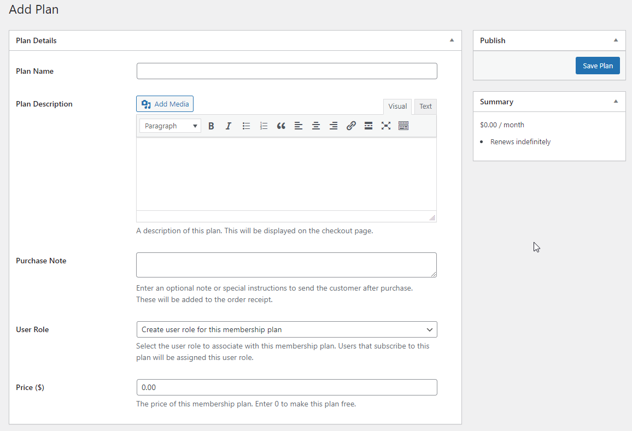Click the Save Plan button
Viewport: 632px width, 431px height.
598,65
